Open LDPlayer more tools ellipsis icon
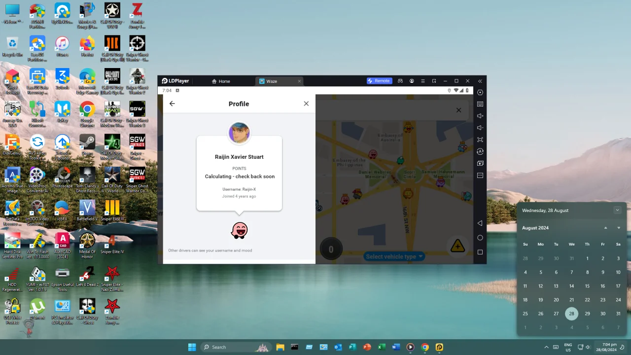Viewport: 631px width, 355px height. point(480,175)
